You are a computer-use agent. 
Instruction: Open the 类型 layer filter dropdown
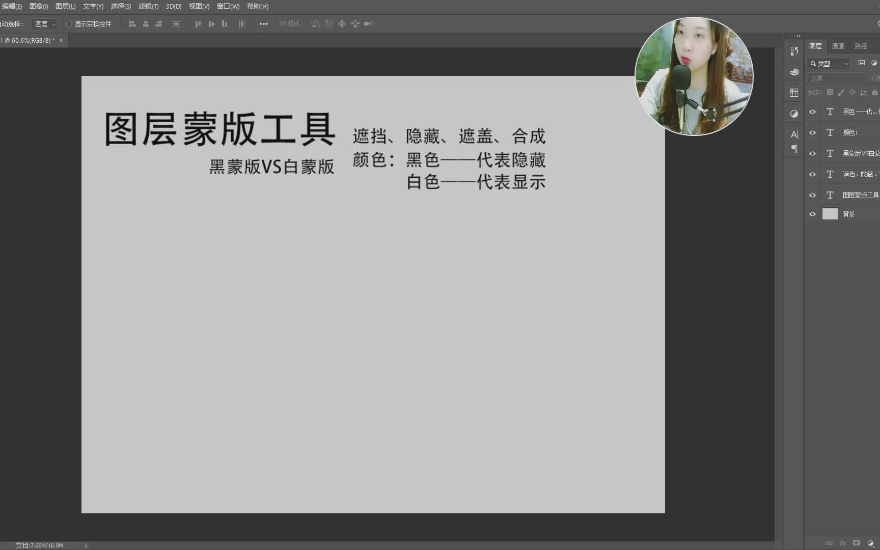pyautogui.click(x=829, y=63)
